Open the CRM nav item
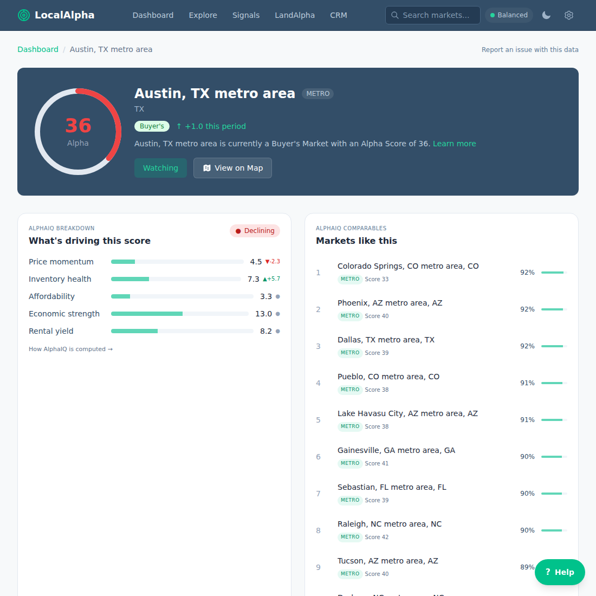The image size is (596, 596). [338, 15]
